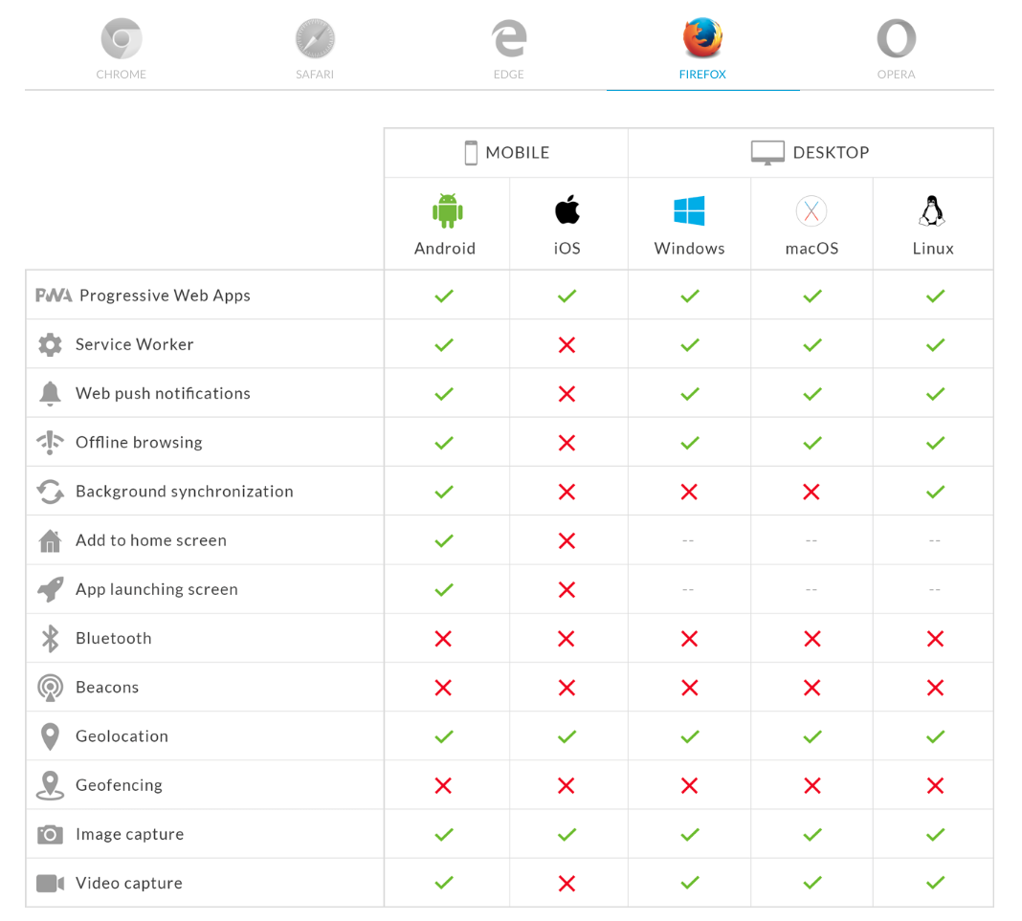Click the PWA logo icon
Viewport: 1022px width, 921px height.
pyautogui.click(x=54, y=296)
